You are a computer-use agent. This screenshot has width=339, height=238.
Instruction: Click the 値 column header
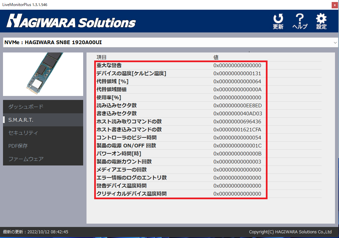tap(216, 57)
